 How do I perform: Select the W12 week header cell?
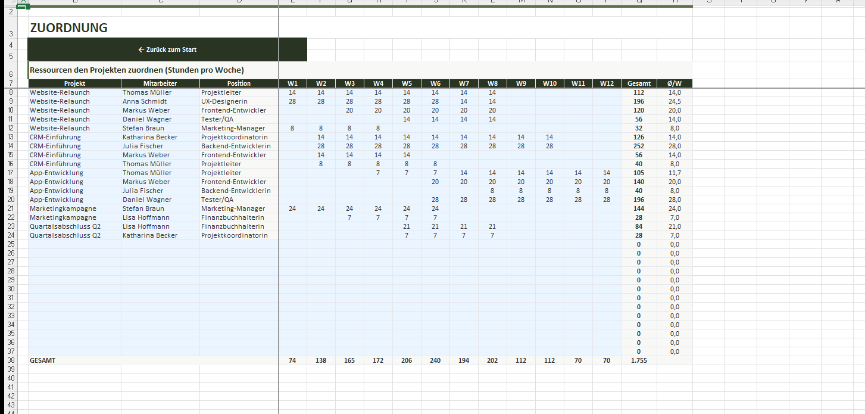[607, 83]
